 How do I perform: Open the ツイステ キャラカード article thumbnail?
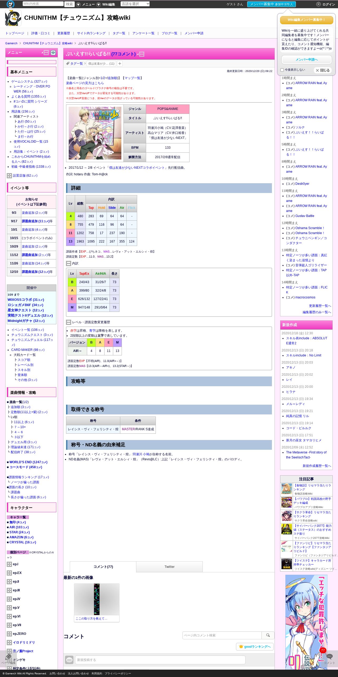click(x=287, y=564)
